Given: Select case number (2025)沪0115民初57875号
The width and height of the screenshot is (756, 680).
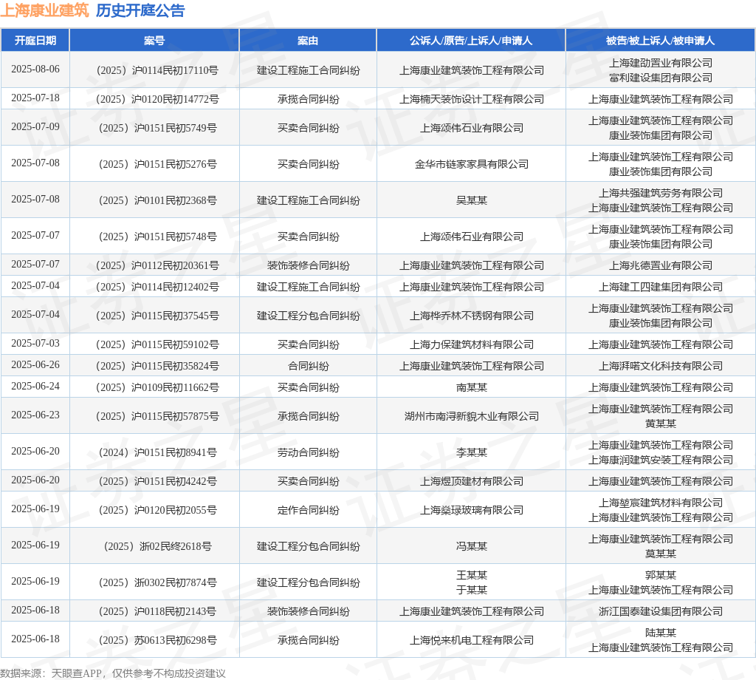Looking at the screenshot, I should (157, 416).
